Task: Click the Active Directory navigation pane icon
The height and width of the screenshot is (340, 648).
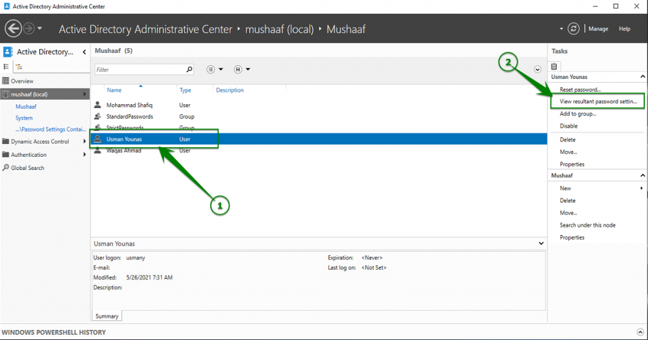Action: [8, 52]
